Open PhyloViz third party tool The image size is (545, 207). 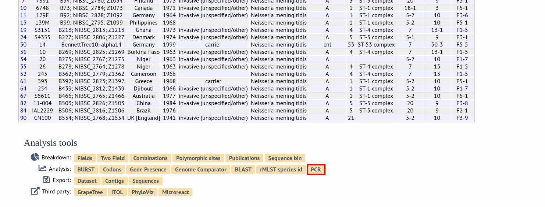click(143, 192)
